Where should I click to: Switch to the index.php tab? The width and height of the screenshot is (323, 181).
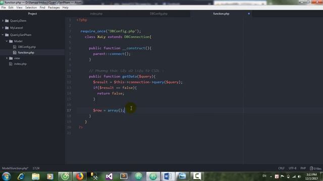[96, 14]
